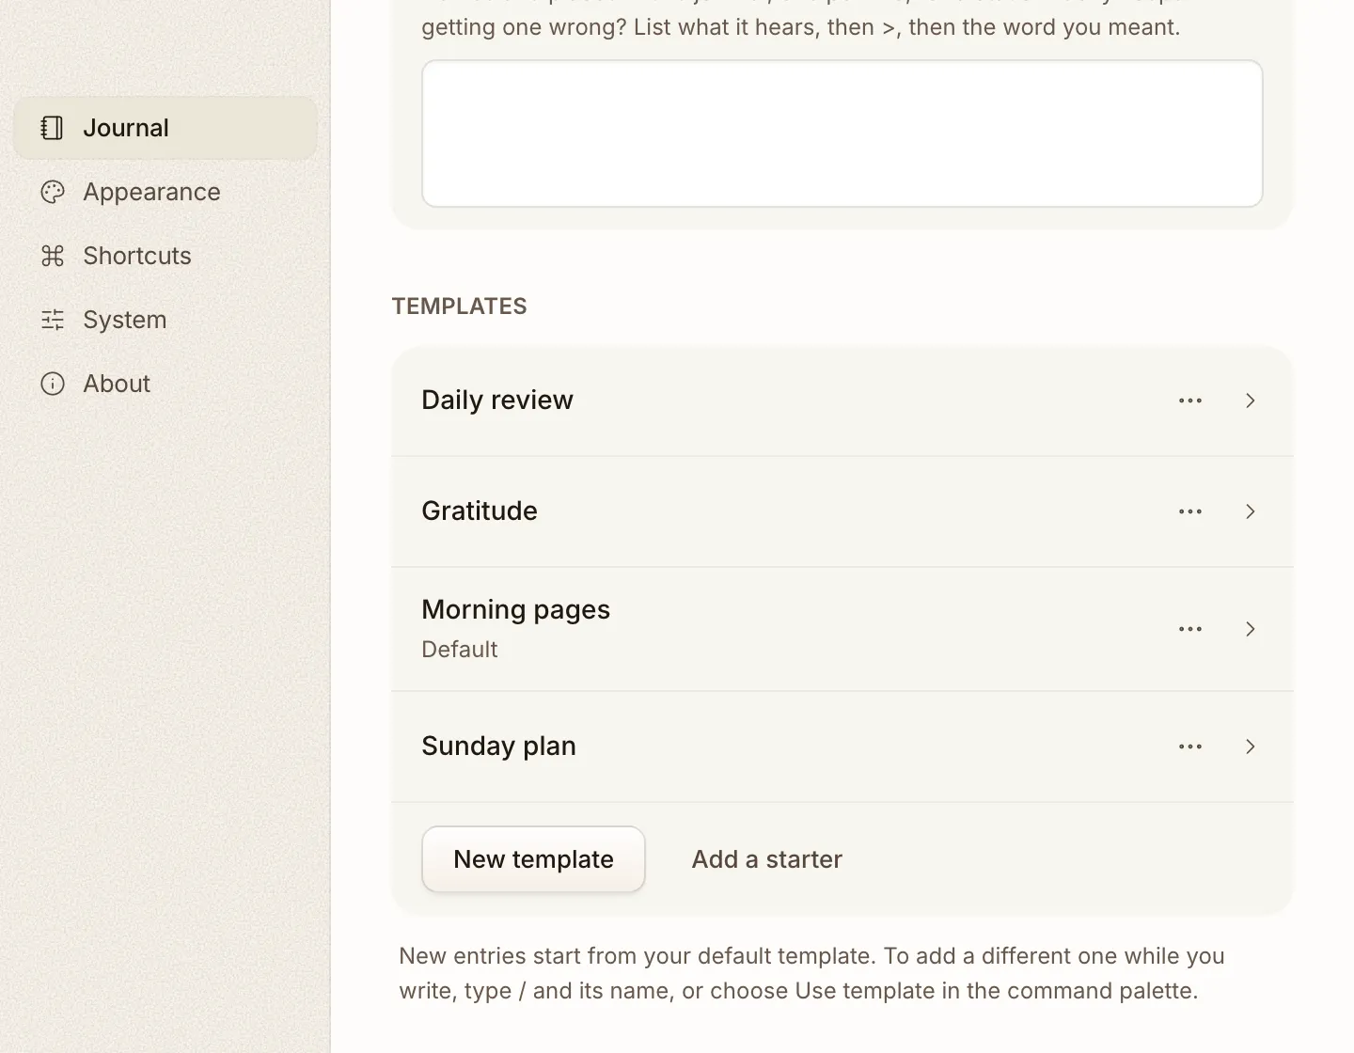This screenshot has width=1354, height=1053.
Task: Go to the Shortcuts settings section
Action: point(165,256)
